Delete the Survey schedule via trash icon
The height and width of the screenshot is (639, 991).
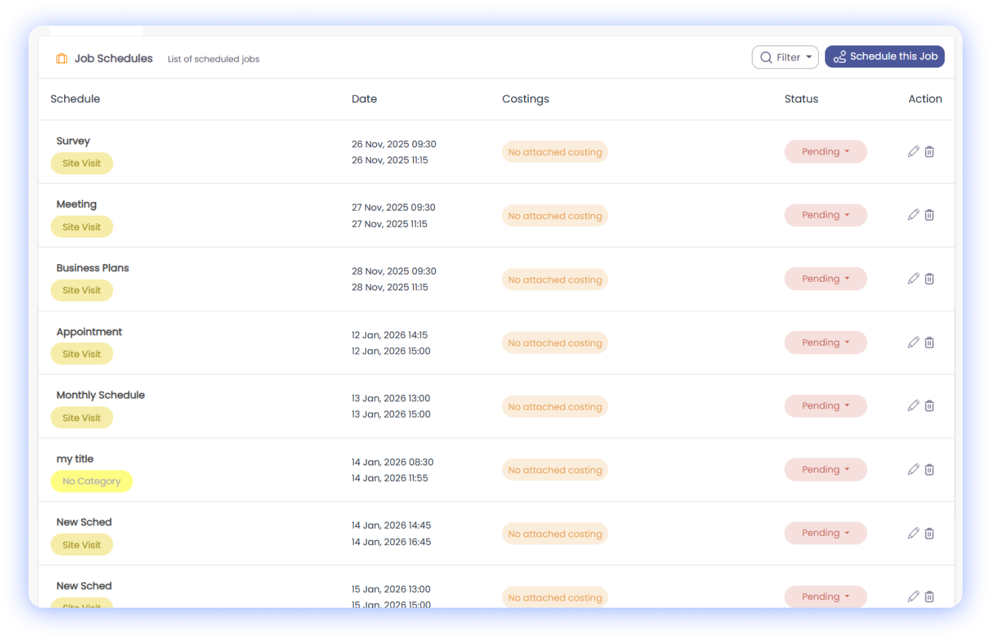click(x=929, y=152)
